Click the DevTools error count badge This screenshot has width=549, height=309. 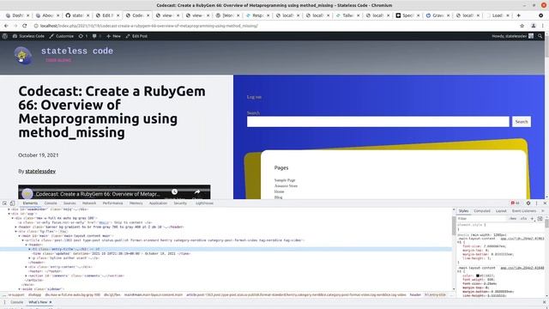tap(515, 203)
